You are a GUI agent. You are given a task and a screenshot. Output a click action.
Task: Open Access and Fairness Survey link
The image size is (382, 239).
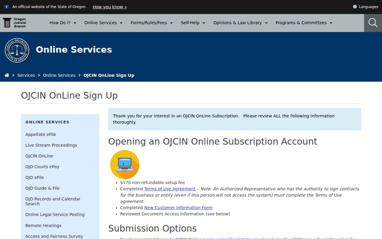(x=54, y=236)
